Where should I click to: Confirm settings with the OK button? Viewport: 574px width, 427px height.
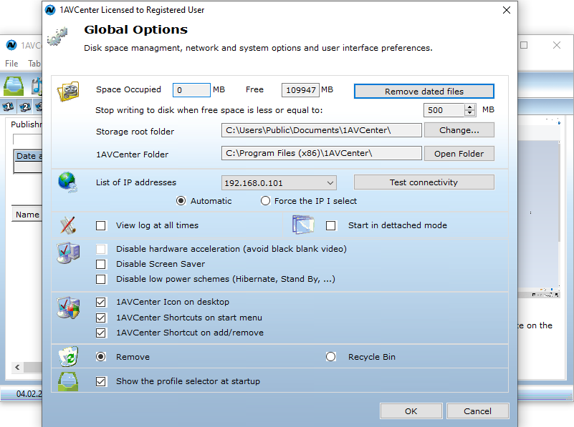click(411, 411)
